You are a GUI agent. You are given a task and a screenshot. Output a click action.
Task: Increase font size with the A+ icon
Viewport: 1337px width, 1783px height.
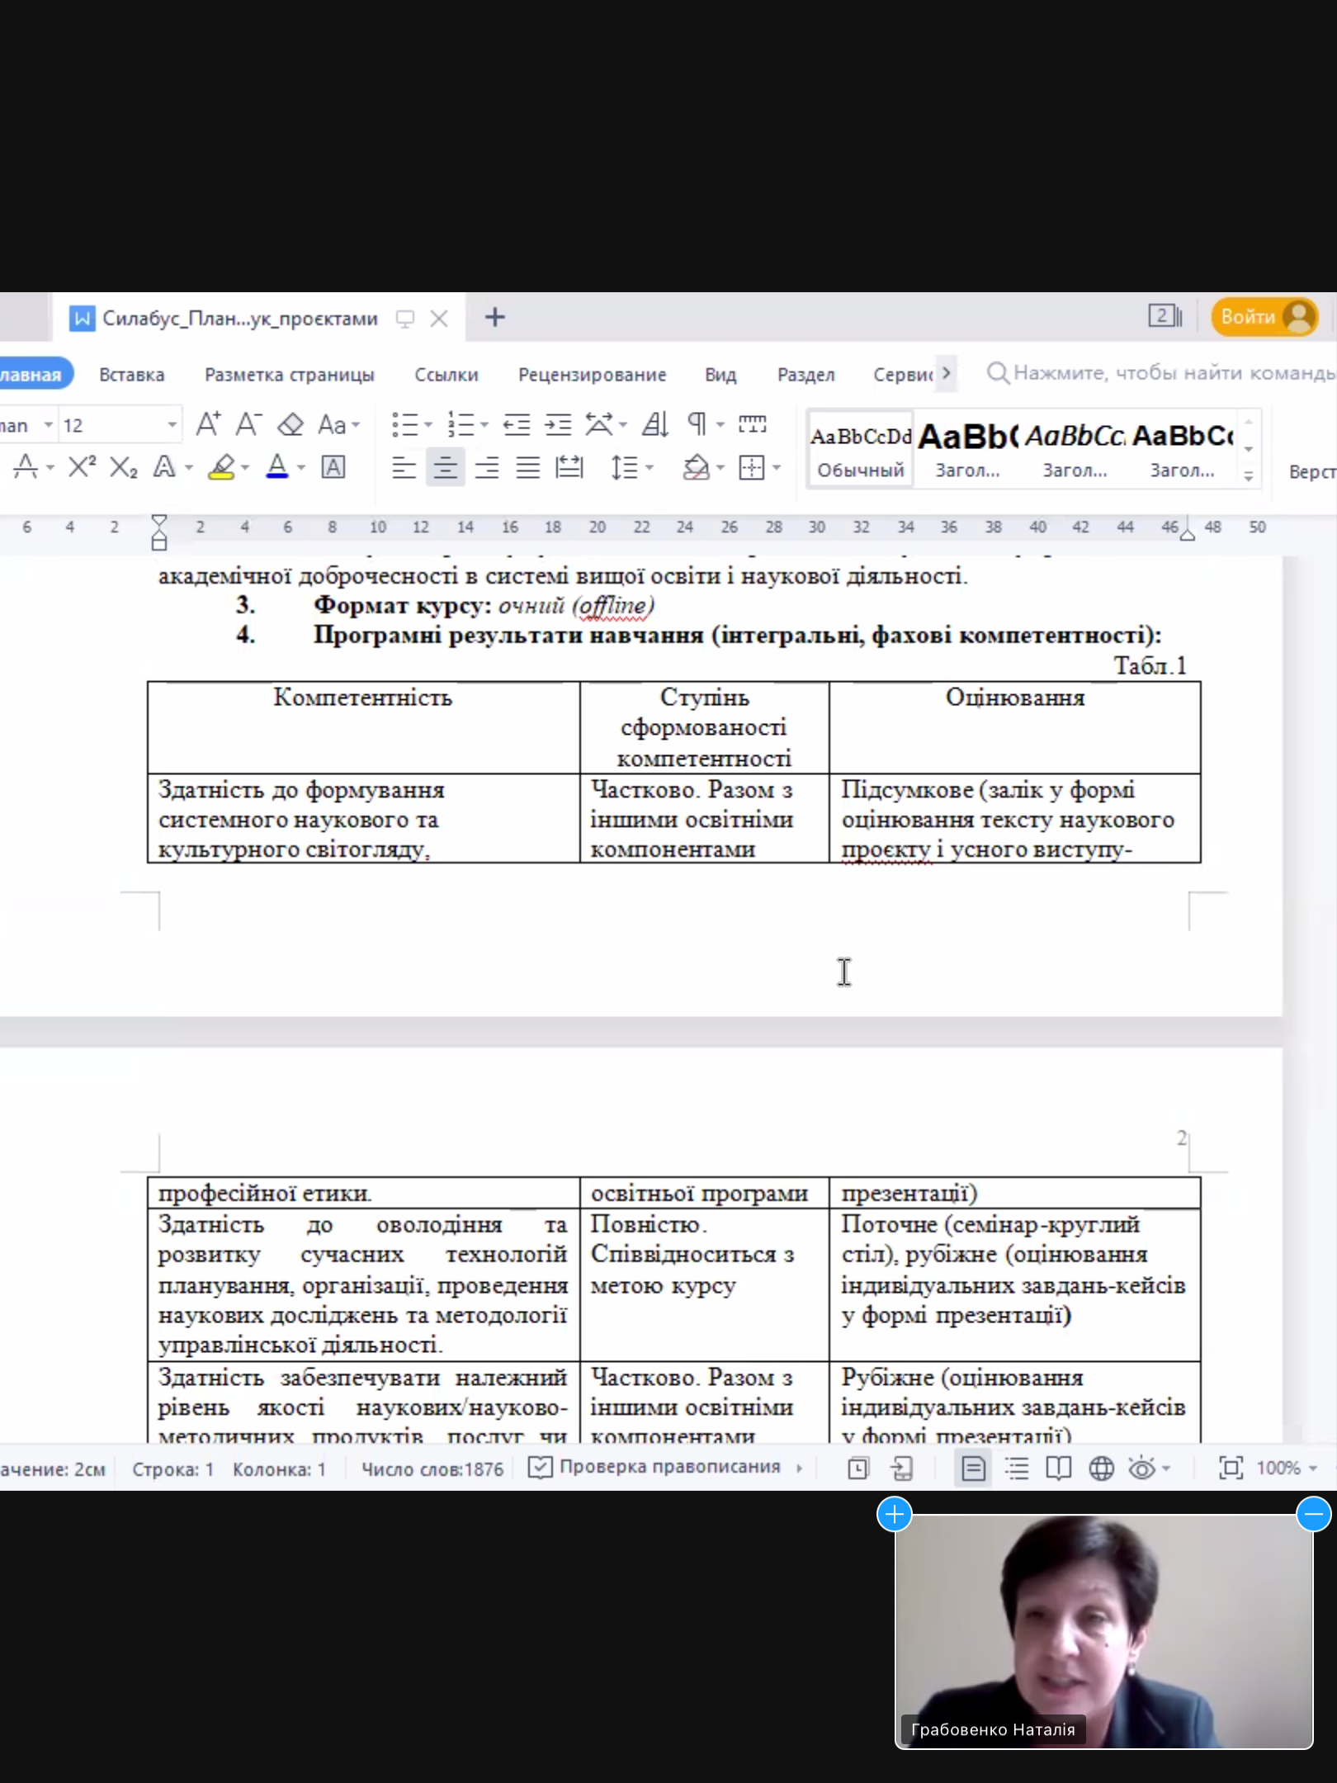point(208,424)
